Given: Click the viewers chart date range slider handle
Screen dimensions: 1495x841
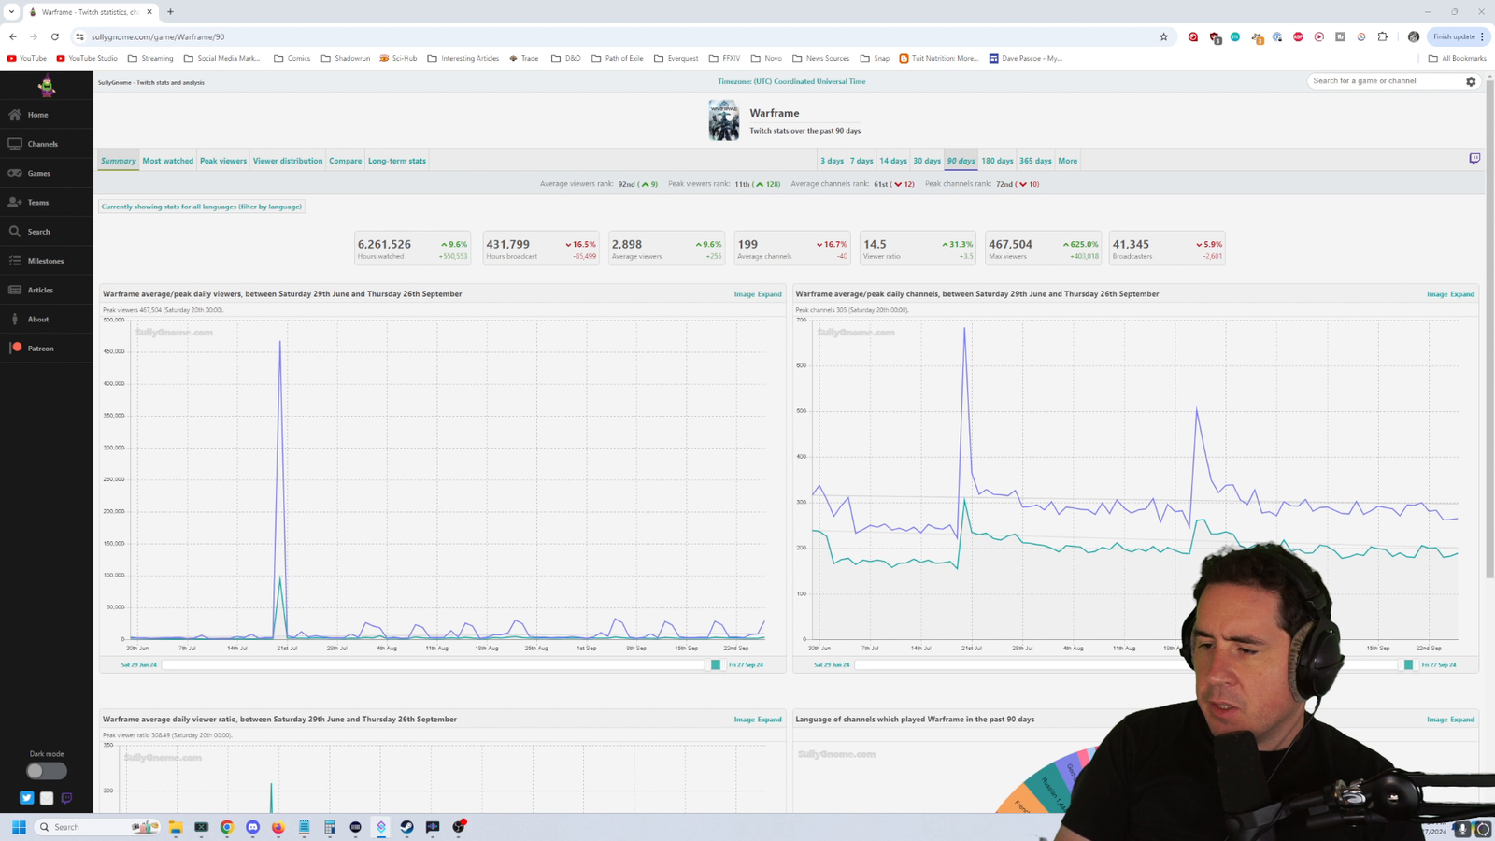Looking at the screenshot, I should tap(716, 664).
